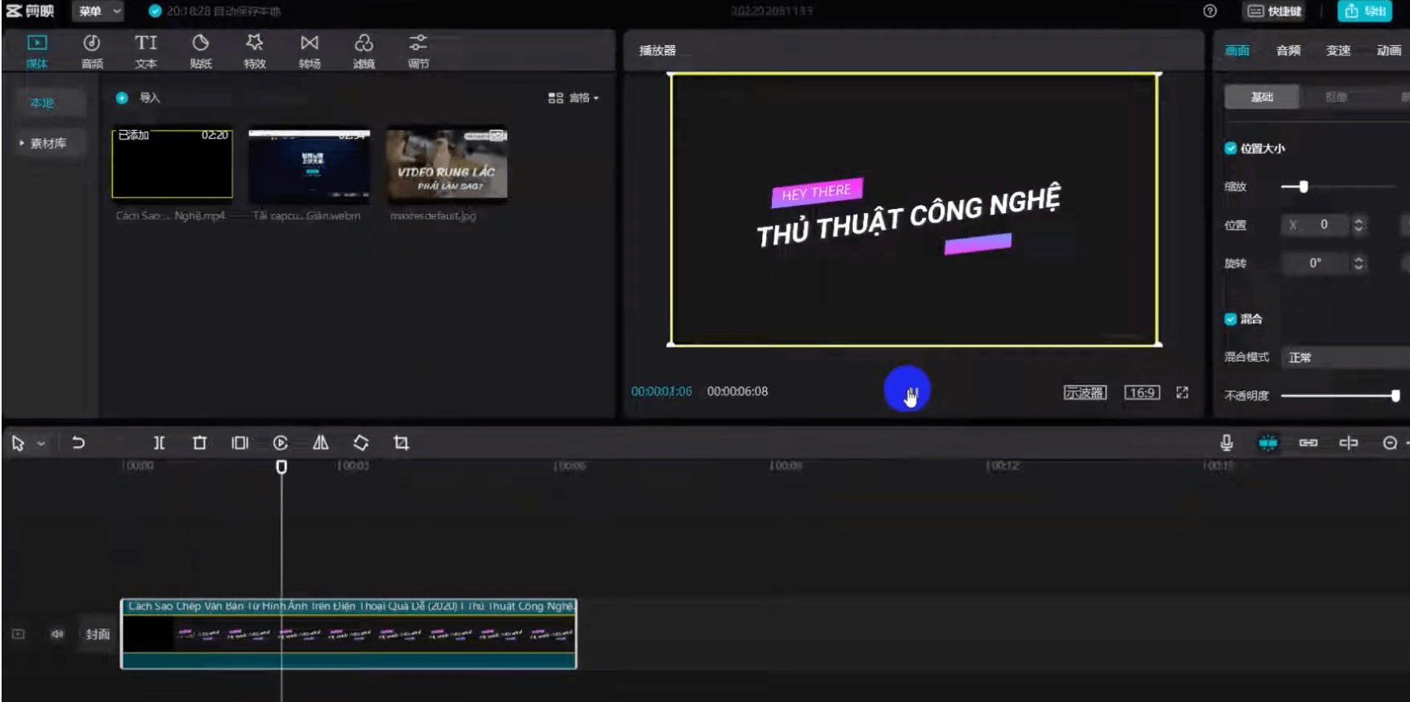1410x702 pixels.
Task: Expand the selection tool dropdown arrow
Action: click(x=41, y=443)
